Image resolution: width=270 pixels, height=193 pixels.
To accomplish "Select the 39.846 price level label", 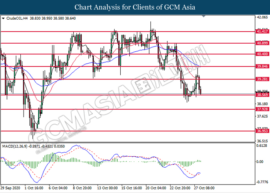I will tap(262, 66).
